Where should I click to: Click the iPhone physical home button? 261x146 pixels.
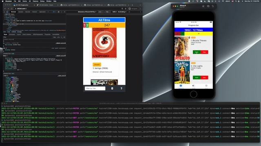pos(193,94)
